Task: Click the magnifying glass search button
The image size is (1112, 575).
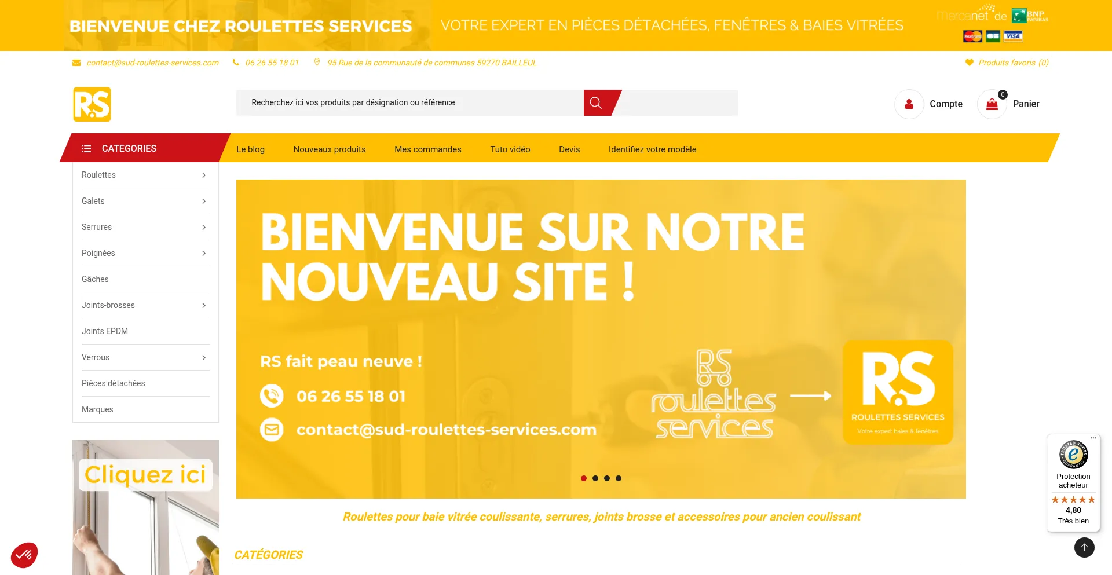Action: tap(596, 103)
